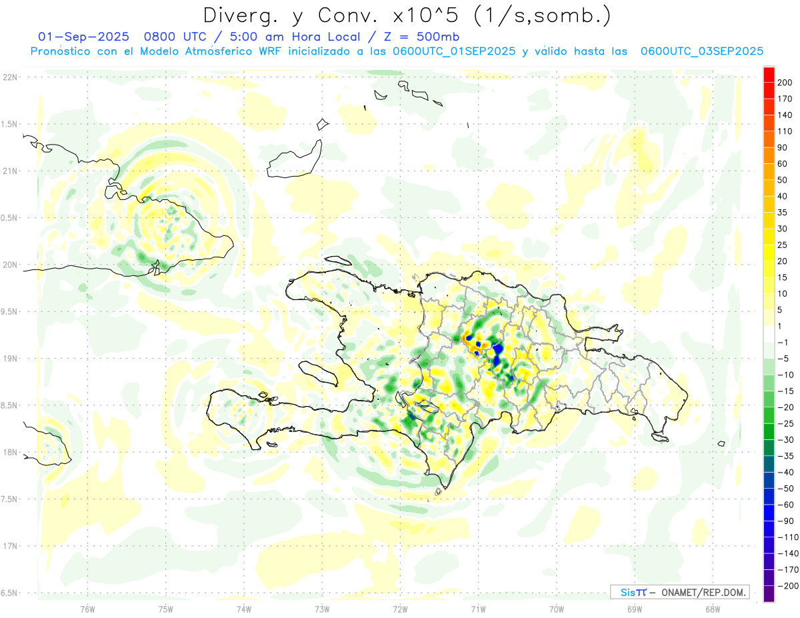Click the colorbar value label -15
Viewport: 800px width, 618px height.
pyautogui.click(x=785, y=391)
